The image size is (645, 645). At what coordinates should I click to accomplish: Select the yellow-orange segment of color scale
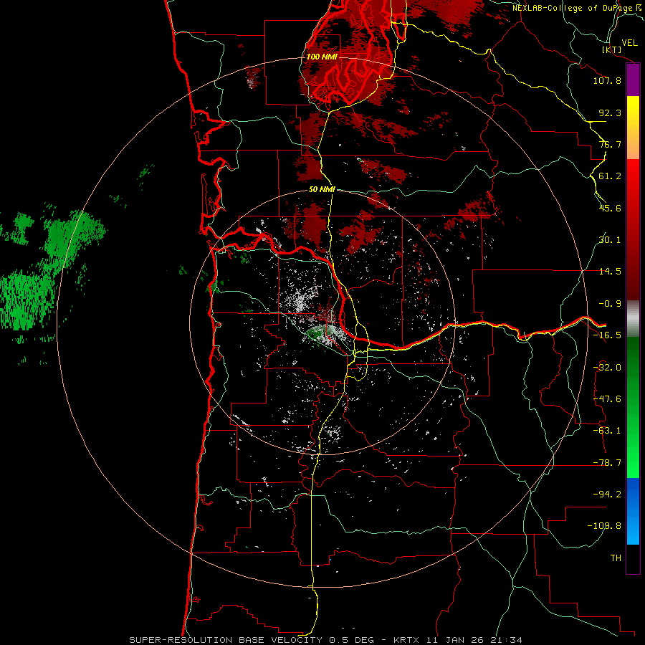click(x=633, y=128)
